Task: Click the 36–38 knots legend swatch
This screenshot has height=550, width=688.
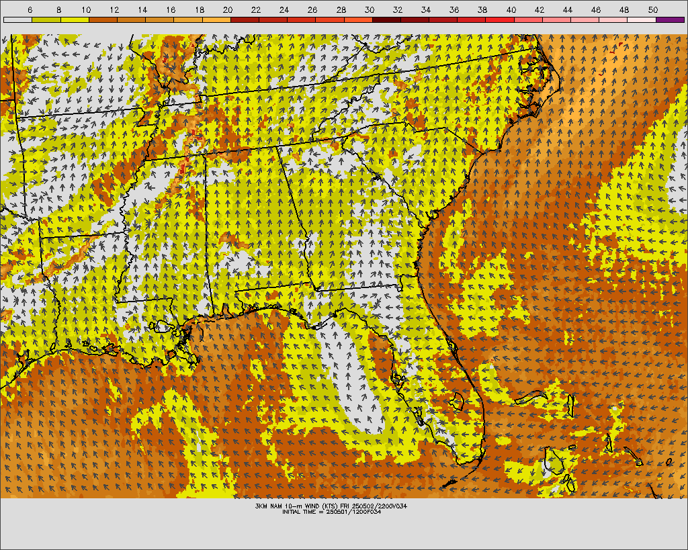Action: coord(472,19)
